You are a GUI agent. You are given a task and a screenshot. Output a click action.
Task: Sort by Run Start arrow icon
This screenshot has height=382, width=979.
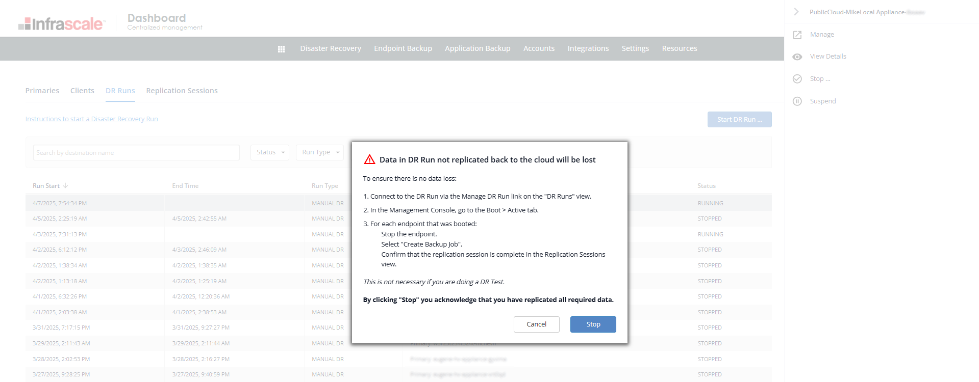pos(65,185)
